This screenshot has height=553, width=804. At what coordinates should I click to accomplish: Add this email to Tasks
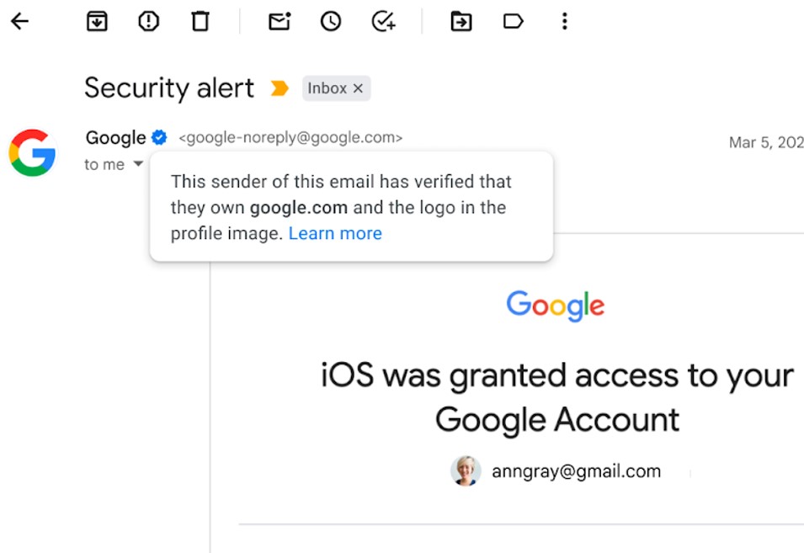[x=384, y=22]
